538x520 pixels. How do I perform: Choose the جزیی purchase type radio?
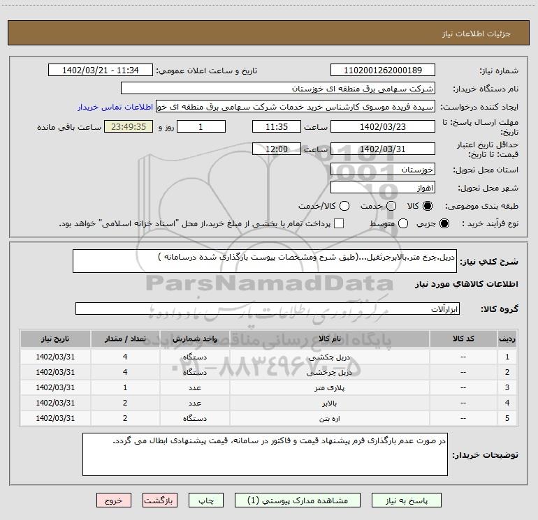coord(445,223)
